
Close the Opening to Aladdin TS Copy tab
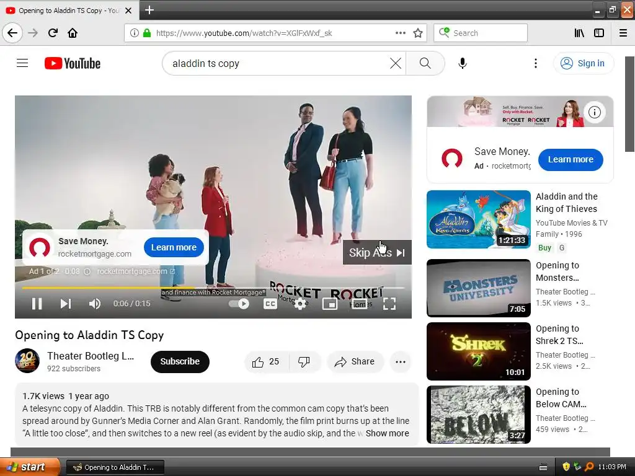128,11
